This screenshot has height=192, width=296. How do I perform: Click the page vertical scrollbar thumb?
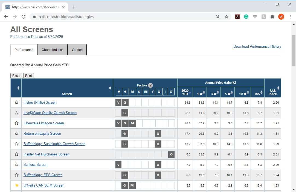coord(294,50)
